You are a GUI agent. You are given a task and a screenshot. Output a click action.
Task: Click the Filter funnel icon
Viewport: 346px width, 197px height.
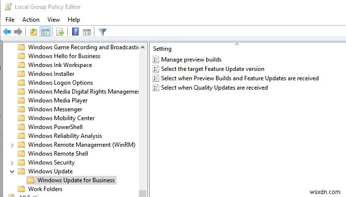[102, 32]
